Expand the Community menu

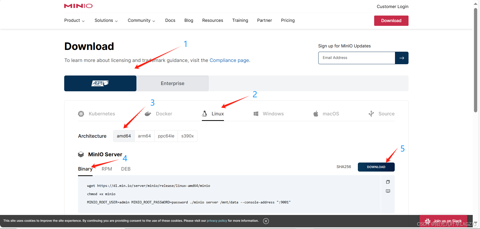point(141,21)
